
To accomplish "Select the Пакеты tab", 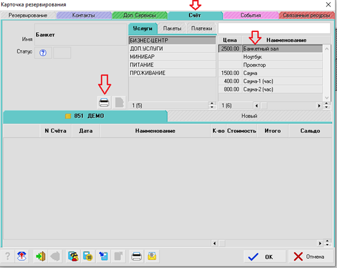I will pyautogui.click(x=173, y=28).
